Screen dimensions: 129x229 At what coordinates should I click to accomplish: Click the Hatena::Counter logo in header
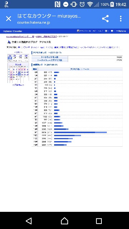[13, 31]
